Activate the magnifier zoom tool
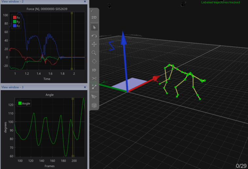 click(94, 53)
